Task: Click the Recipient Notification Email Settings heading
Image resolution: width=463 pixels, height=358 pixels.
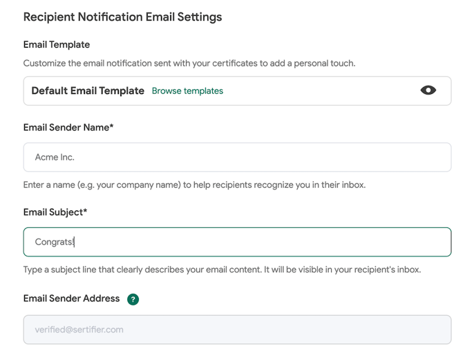Action: point(122,17)
